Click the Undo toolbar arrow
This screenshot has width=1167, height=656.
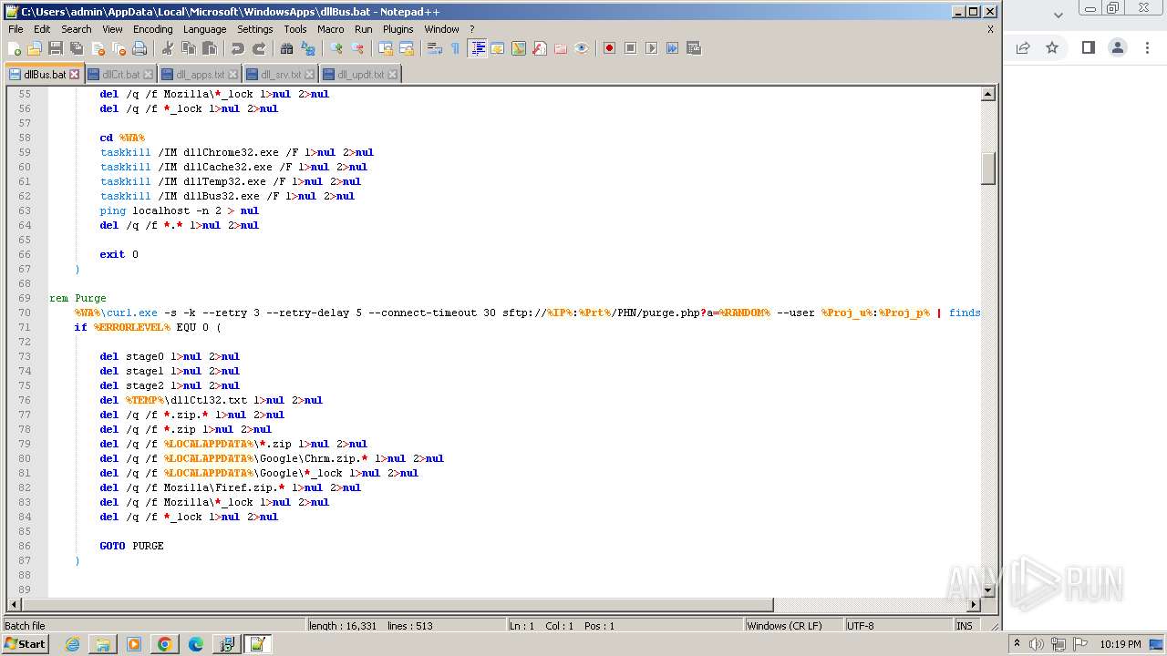(x=237, y=48)
